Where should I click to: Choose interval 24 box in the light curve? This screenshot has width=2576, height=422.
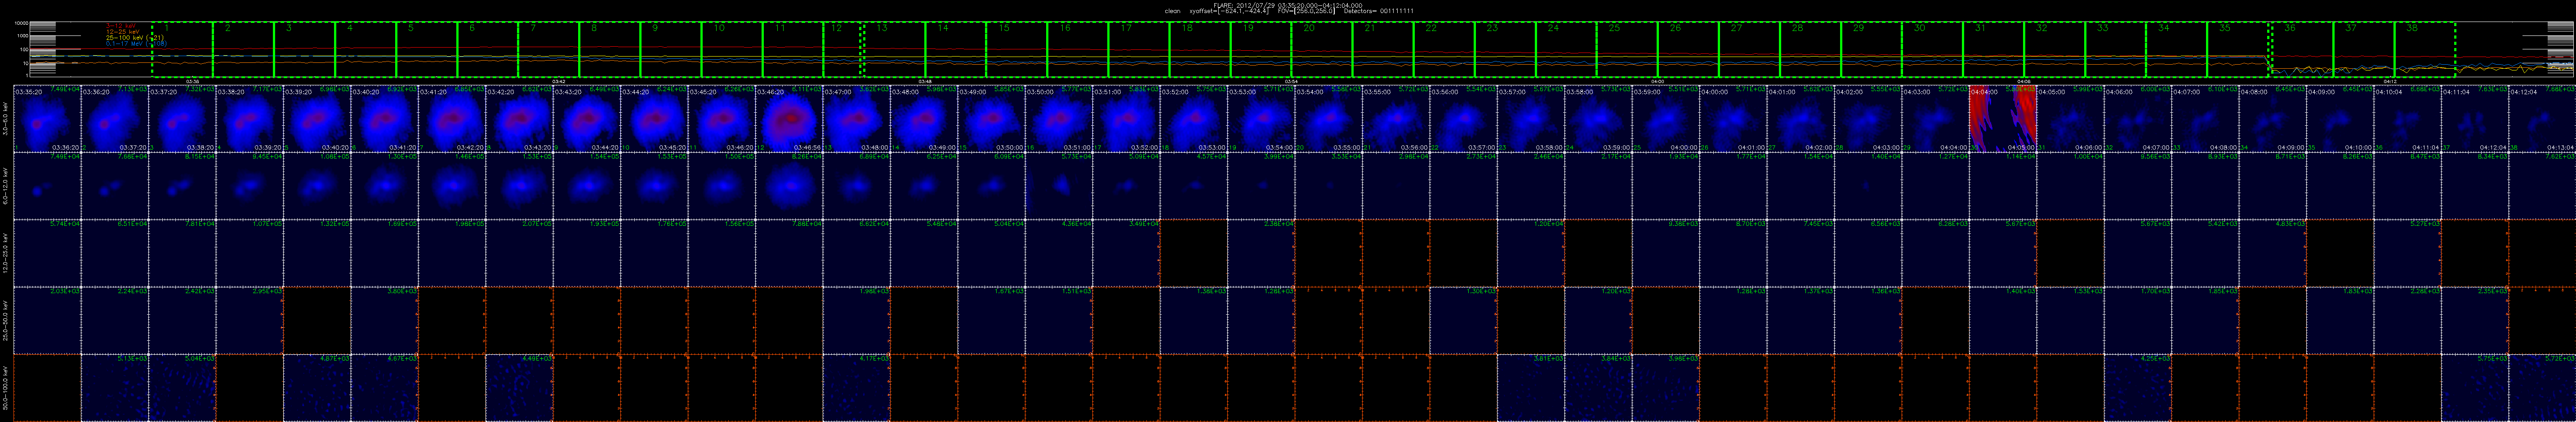pyautogui.click(x=1566, y=50)
